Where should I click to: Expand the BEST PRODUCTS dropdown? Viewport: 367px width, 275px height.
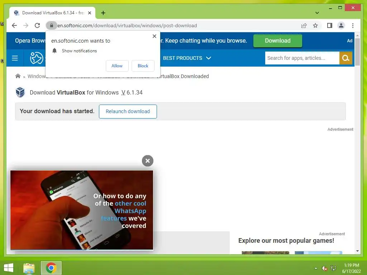187,58
